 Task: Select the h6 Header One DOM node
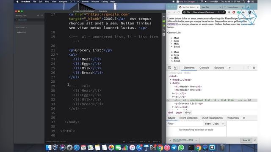click(188, 90)
